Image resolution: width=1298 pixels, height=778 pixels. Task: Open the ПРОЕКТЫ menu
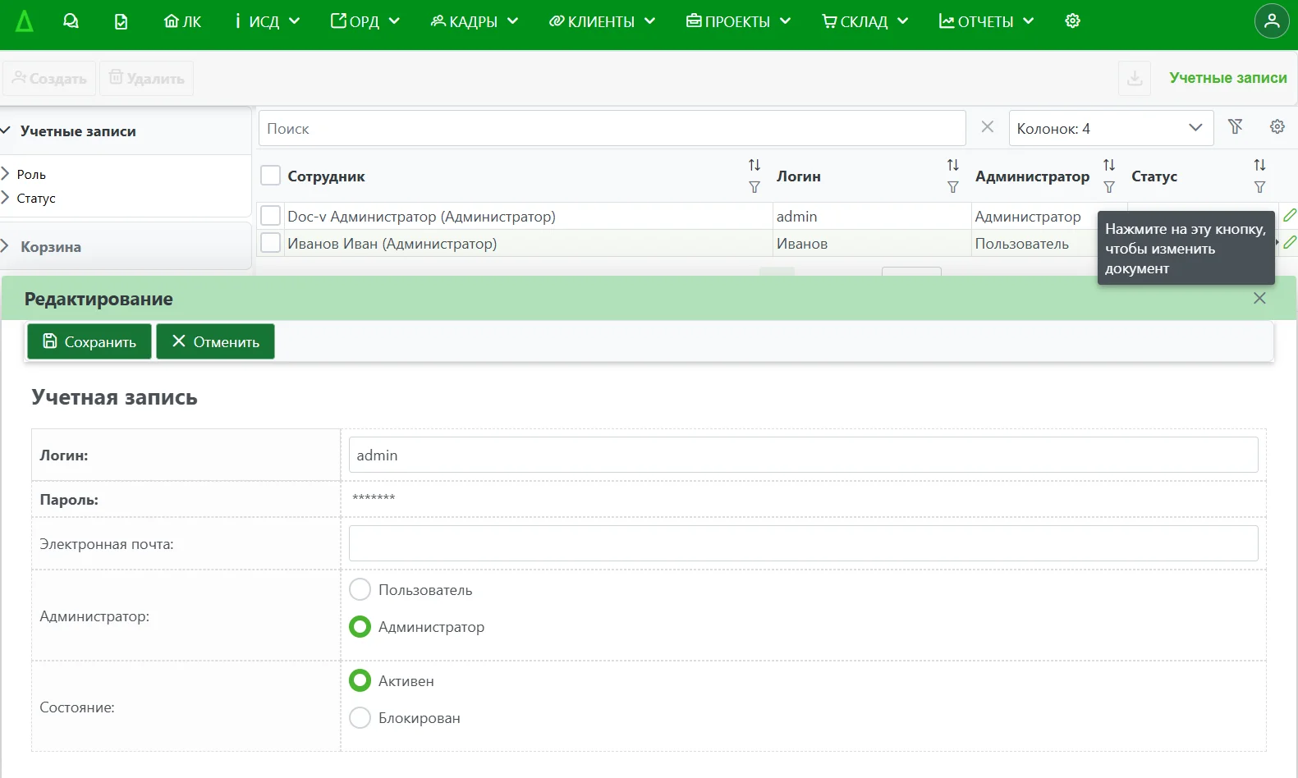coord(738,21)
